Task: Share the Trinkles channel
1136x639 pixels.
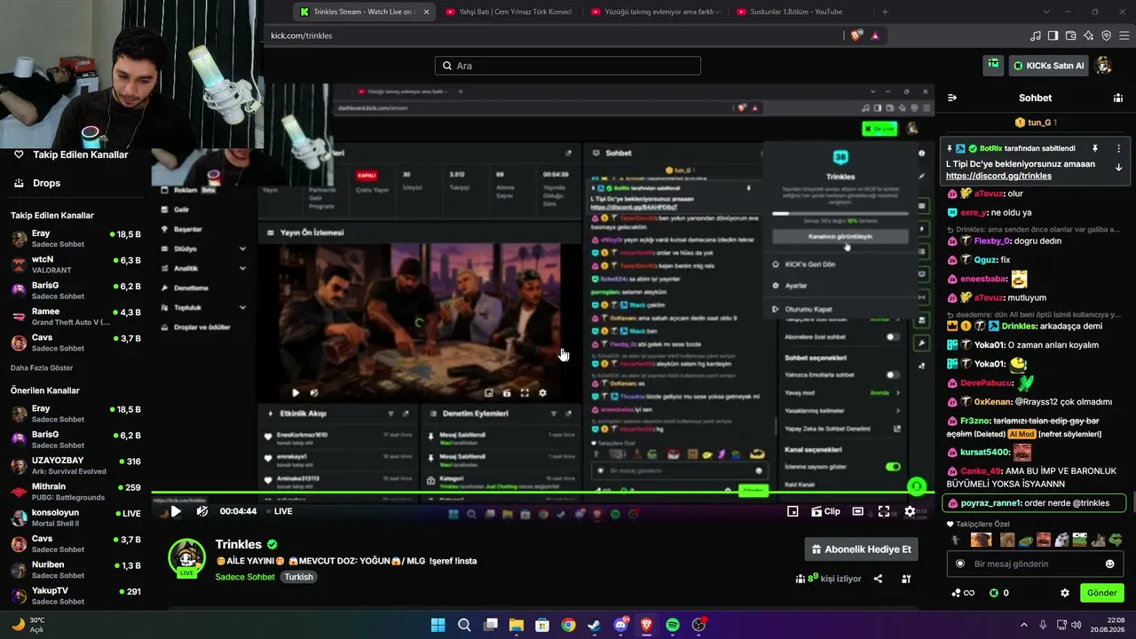Action: tap(878, 579)
